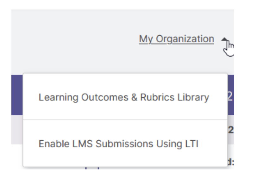
Task: Open the My Organization link
Action: tap(177, 39)
